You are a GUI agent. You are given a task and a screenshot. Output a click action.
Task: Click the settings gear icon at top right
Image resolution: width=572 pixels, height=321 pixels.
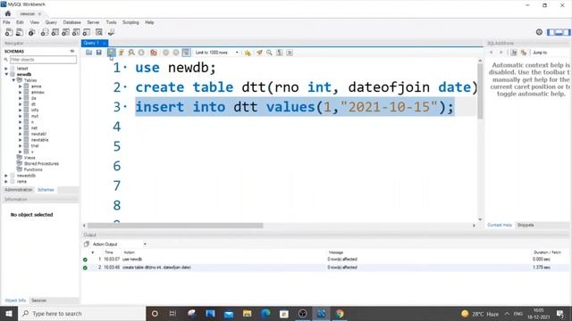(539, 32)
